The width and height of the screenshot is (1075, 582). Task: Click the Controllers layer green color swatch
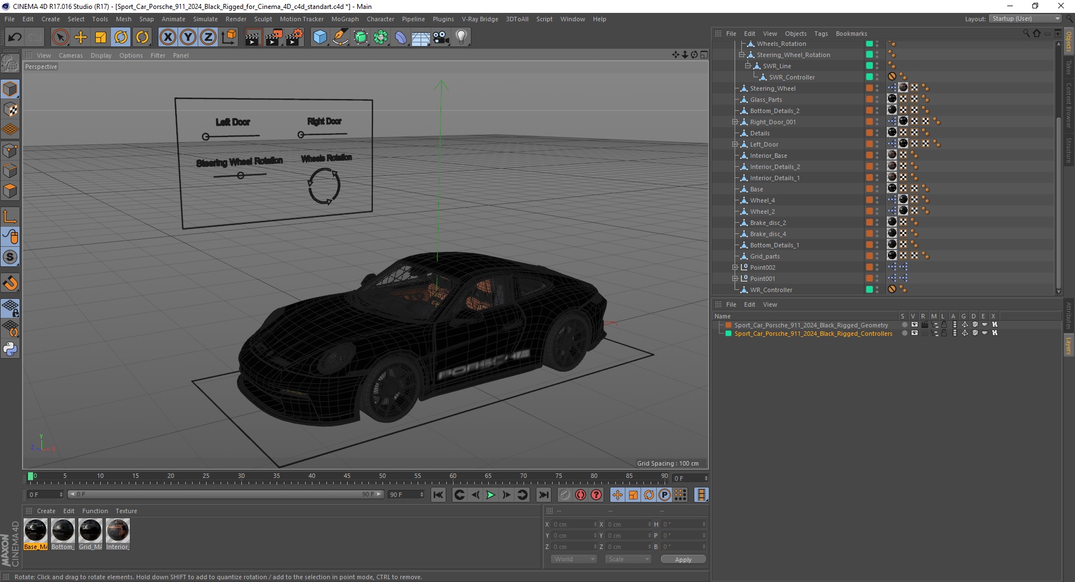[728, 333]
